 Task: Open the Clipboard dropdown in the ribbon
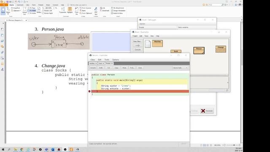pos(16,11)
